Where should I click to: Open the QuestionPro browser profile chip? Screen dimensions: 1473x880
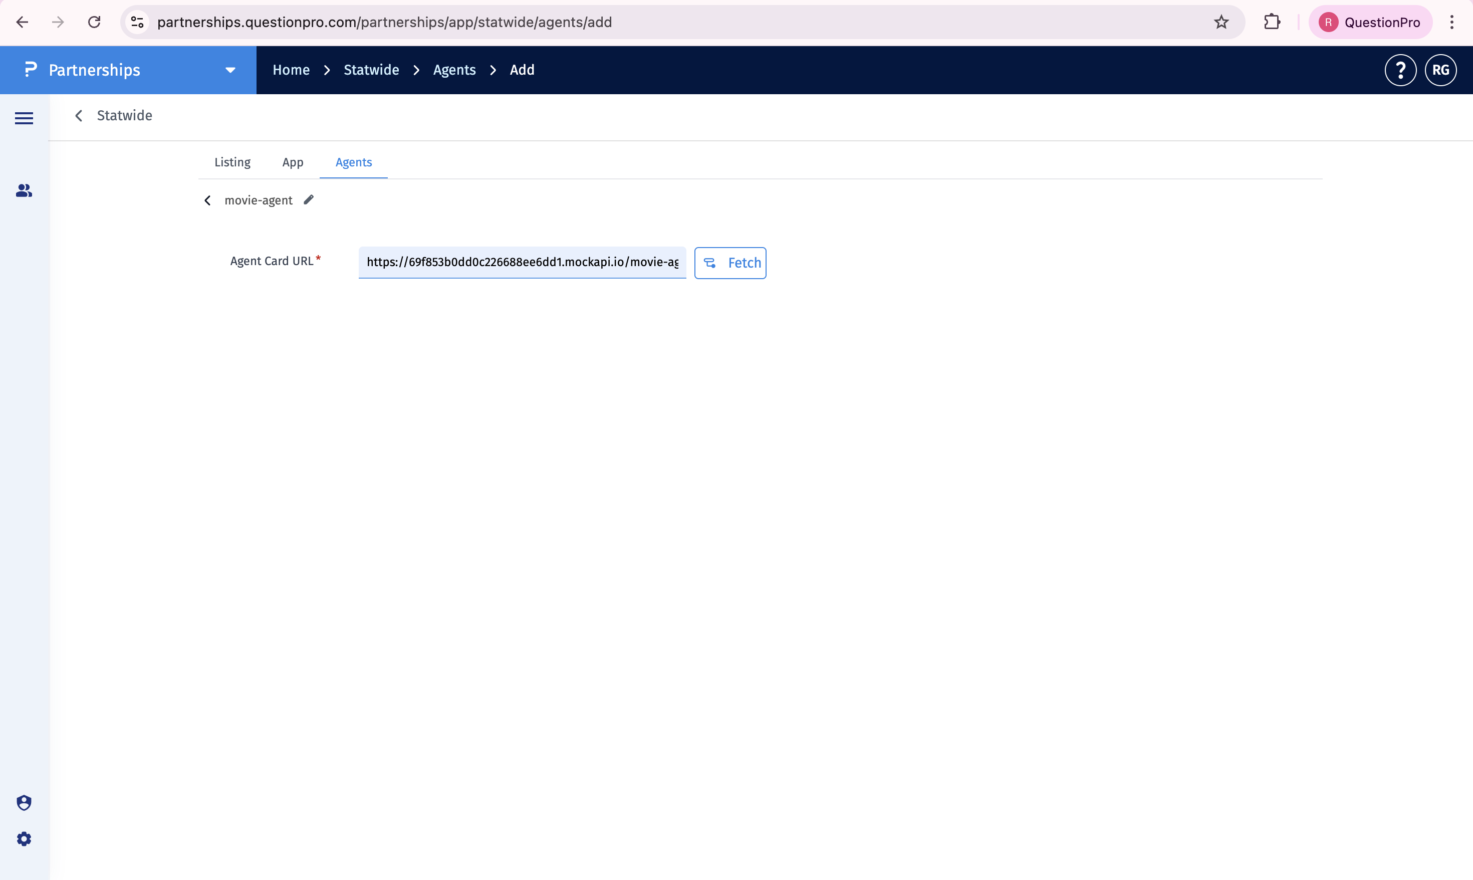coord(1370,22)
